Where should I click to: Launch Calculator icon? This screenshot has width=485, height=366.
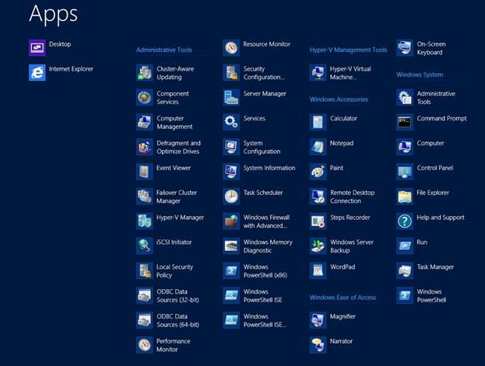click(x=318, y=122)
